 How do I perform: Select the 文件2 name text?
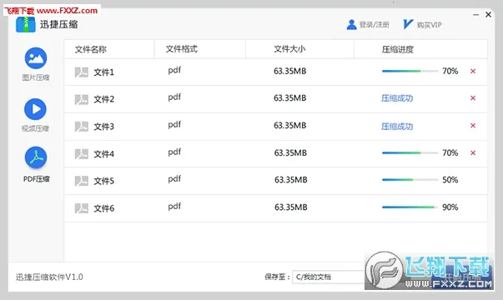103,99
